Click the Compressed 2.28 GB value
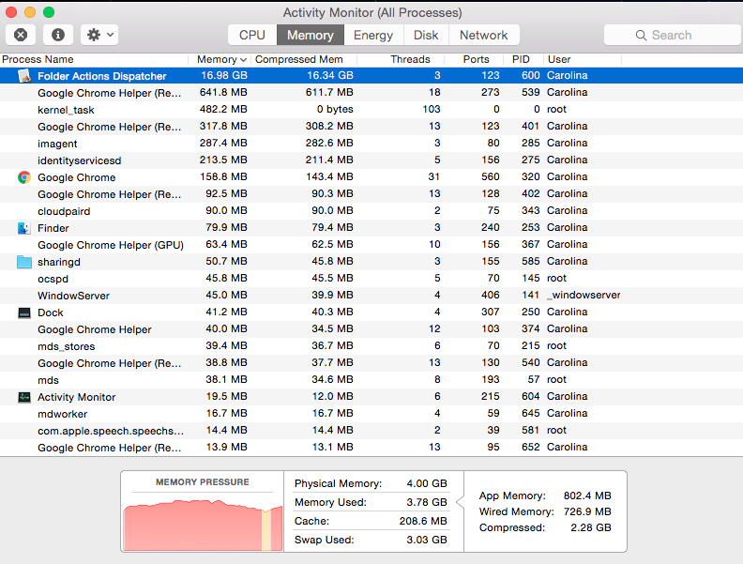 (x=591, y=527)
